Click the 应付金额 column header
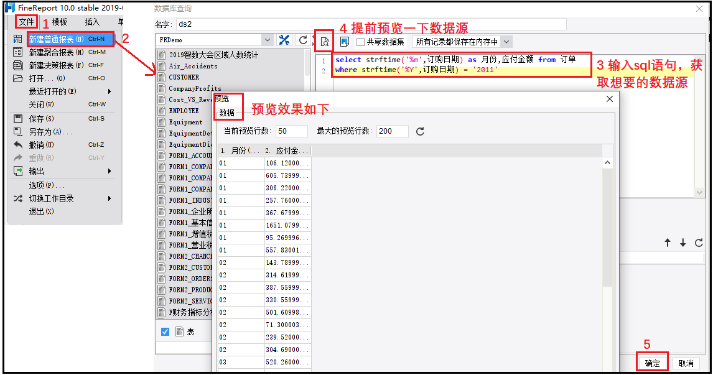 tap(286, 150)
